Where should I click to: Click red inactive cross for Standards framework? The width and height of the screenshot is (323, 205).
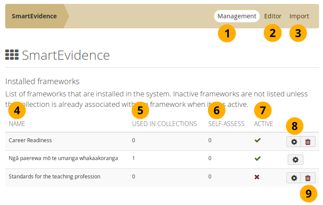point(258,177)
